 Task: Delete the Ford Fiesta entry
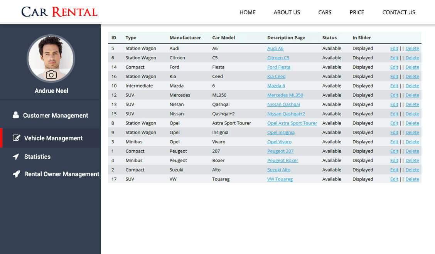click(x=412, y=67)
